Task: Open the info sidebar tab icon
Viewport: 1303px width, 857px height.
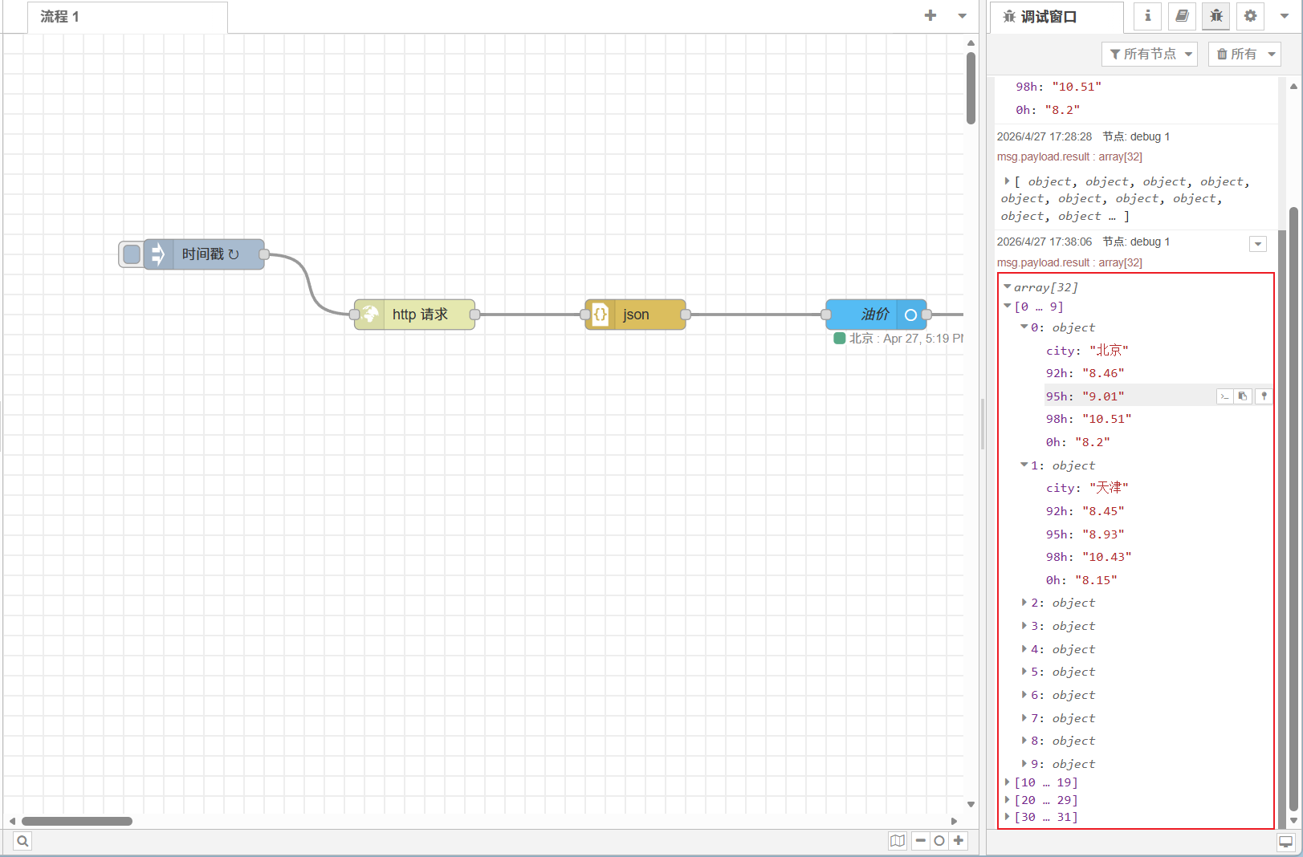Action: [x=1147, y=16]
